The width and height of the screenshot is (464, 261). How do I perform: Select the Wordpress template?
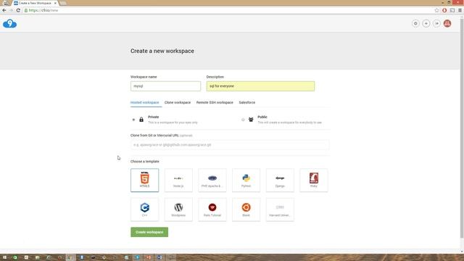pyautogui.click(x=178, y=210)
